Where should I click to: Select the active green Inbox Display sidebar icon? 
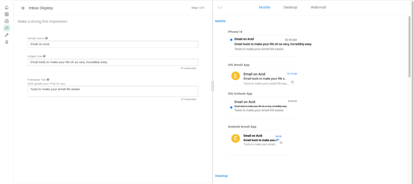[x=6, y=28]
